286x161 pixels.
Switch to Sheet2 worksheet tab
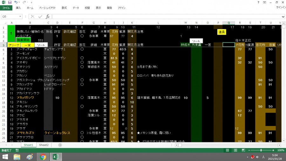(x=44, y=145)
